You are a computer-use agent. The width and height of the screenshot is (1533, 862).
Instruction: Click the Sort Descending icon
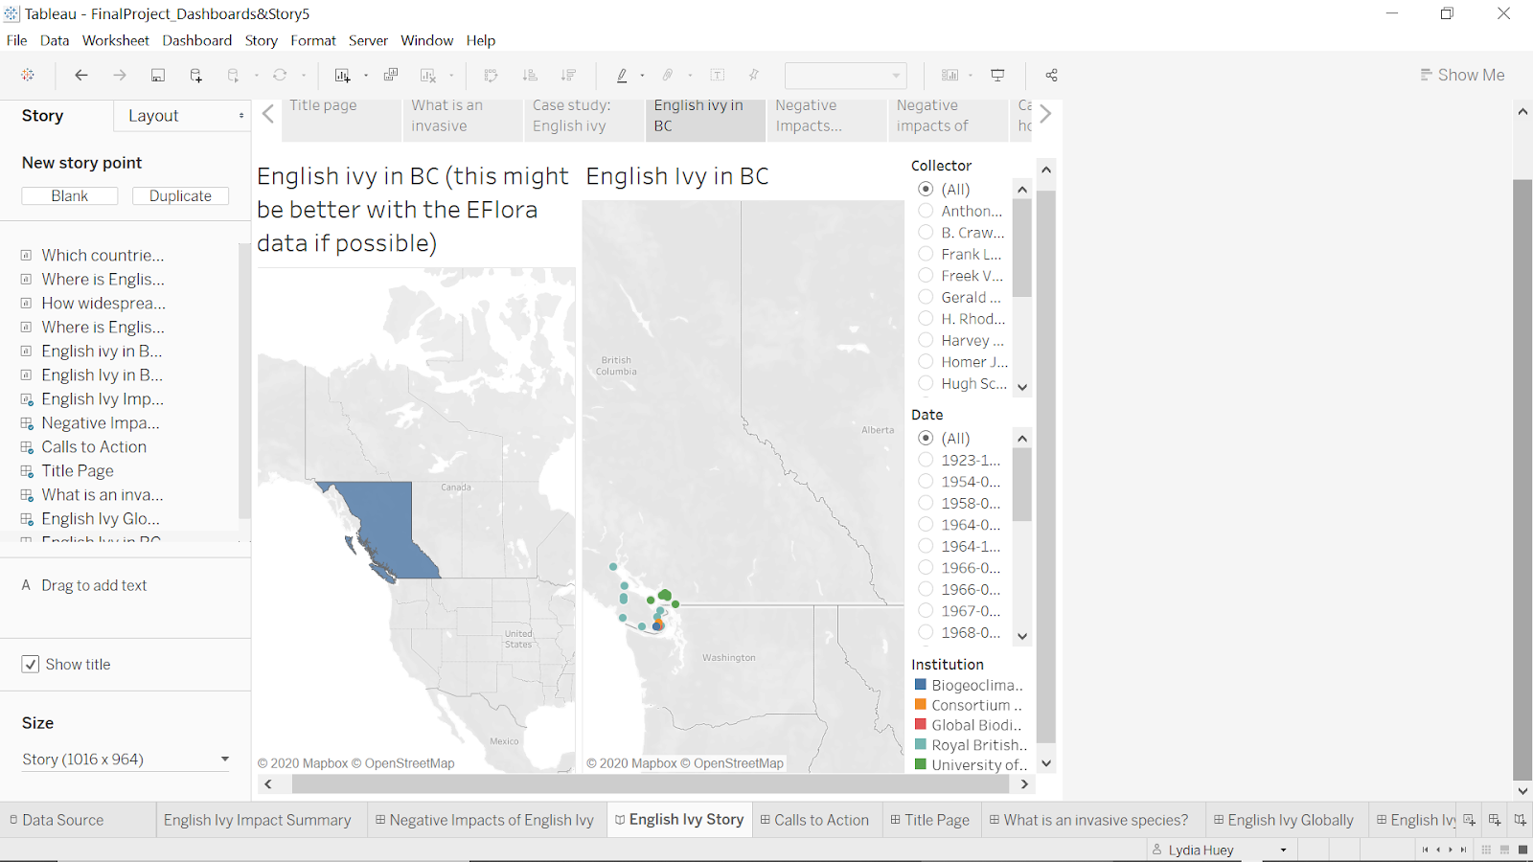pos(568,75)
